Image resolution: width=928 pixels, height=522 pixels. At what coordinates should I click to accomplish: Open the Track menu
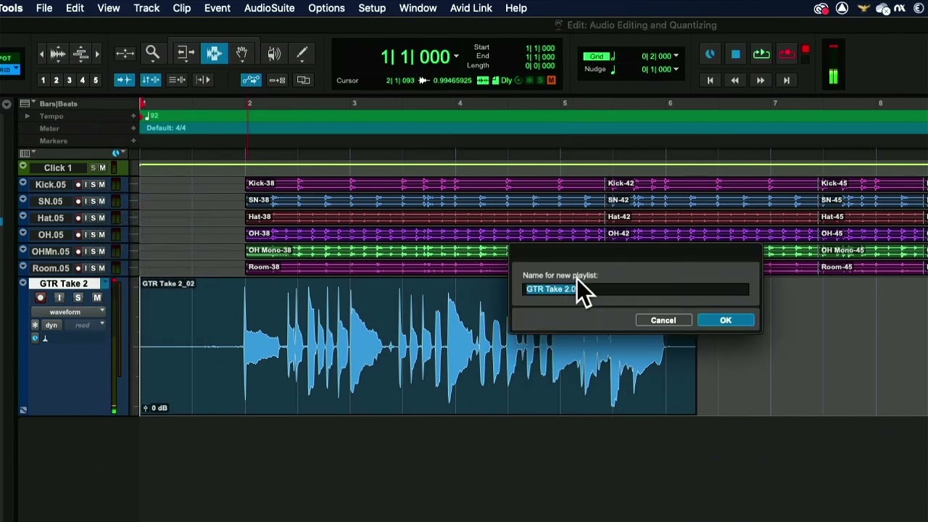tap(146, 8)
